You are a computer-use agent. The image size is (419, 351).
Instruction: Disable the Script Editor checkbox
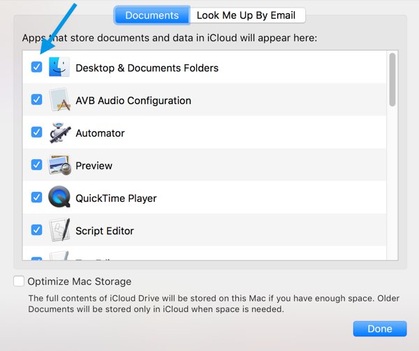coord(36,230)
